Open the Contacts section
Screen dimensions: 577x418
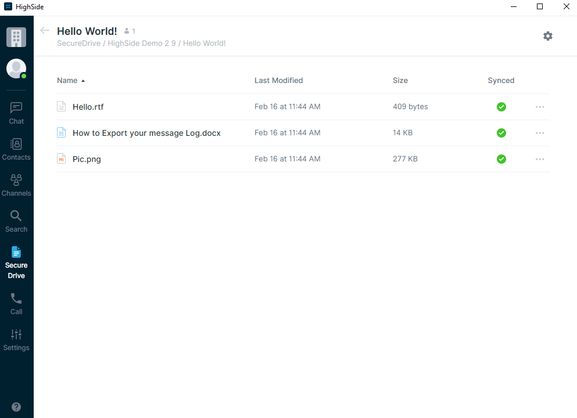[16, 150]
